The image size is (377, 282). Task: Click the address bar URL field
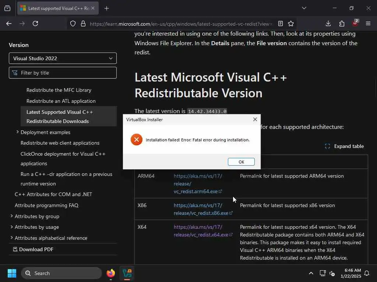coord(180,24)
